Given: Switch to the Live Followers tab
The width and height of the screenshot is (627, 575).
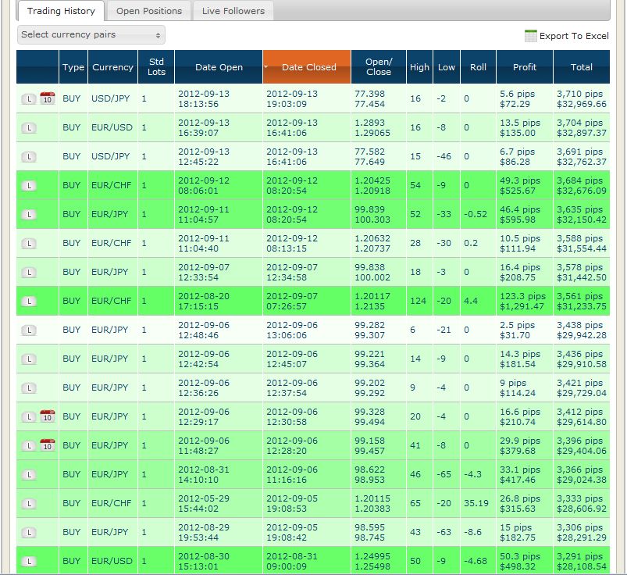Looking at the screenshot, I should 233,11.
